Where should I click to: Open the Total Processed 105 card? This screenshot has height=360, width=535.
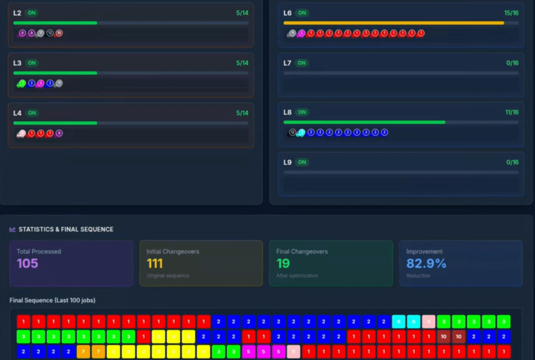point(71,263)
